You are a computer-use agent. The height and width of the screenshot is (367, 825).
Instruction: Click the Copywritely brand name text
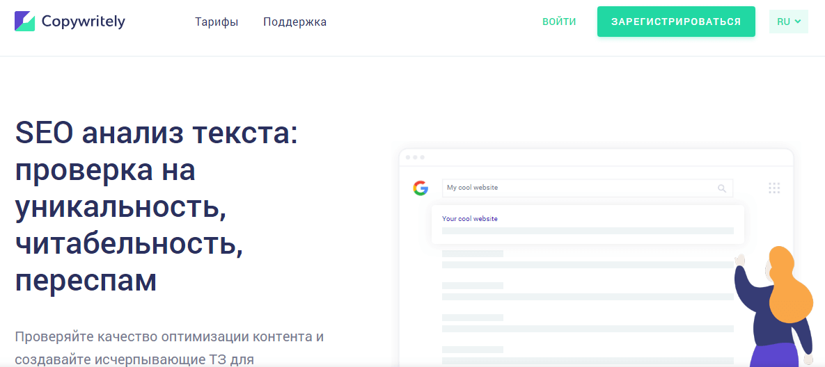point(83,22)
